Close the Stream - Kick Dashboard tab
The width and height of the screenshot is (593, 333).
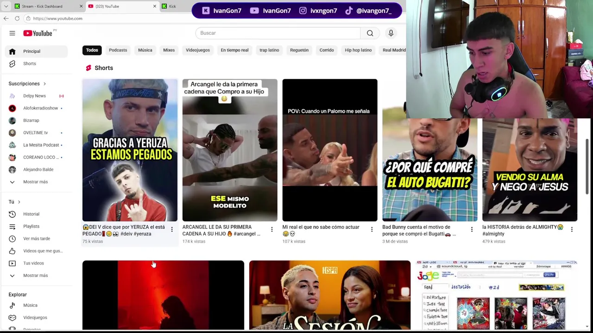click(x=81, y=6)
